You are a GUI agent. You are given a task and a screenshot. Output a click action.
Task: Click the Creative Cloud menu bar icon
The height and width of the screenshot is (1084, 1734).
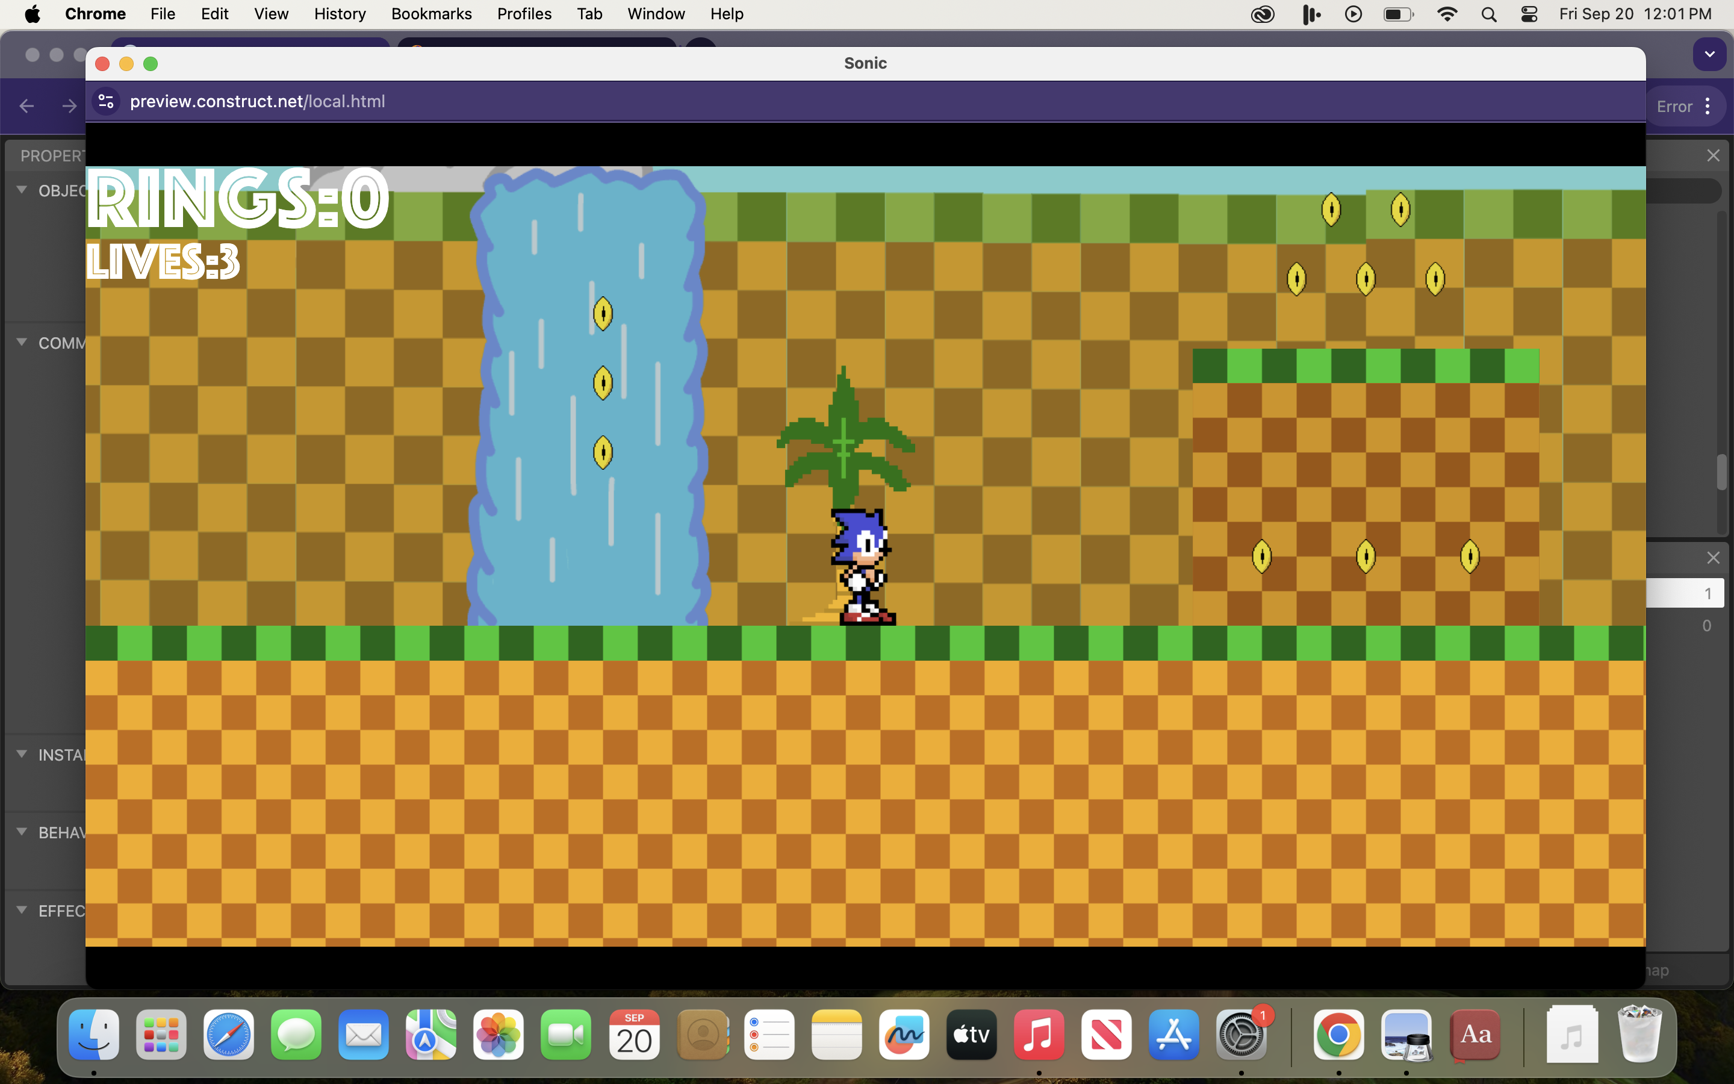click(x=1263, y=14)
